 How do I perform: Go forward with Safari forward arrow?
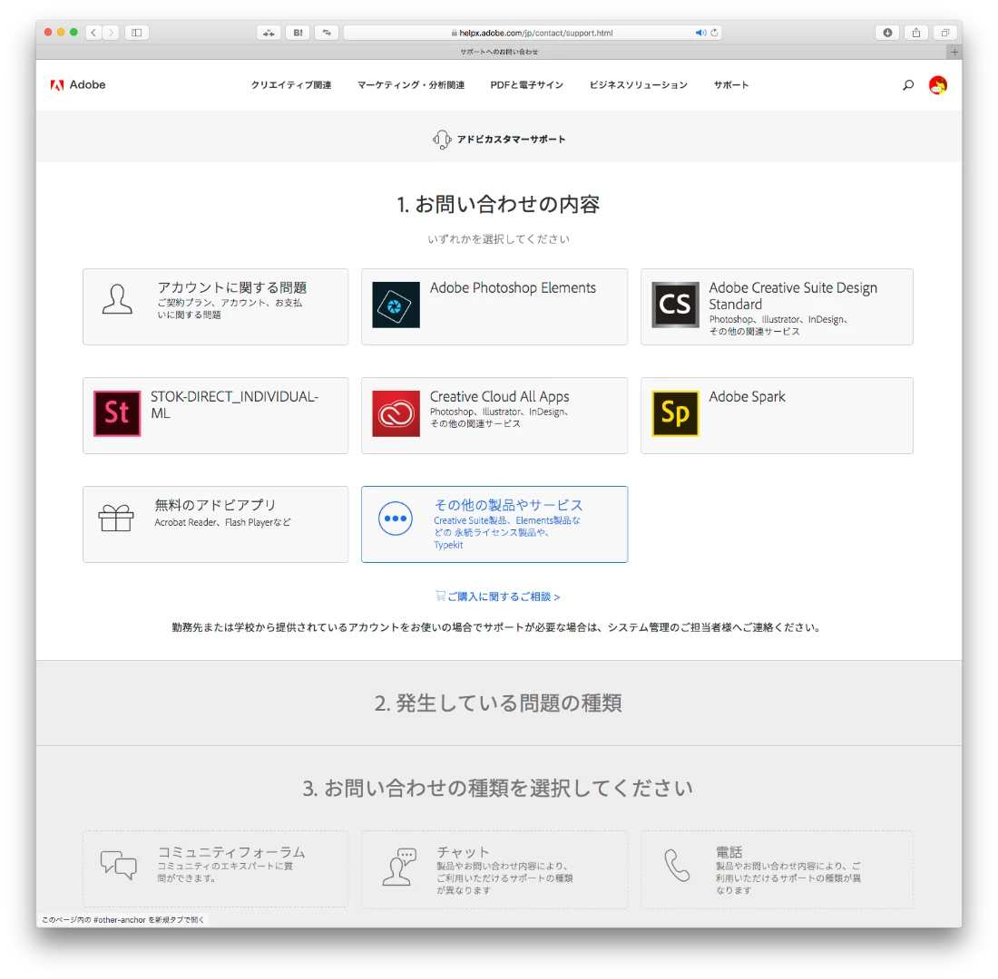pos(111,33)
